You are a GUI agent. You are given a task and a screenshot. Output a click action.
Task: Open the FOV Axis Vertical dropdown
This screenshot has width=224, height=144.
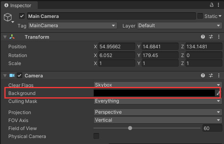(x=158, y=120)
